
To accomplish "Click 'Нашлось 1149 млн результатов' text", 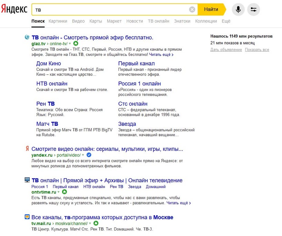I will (x=241, y=36).
